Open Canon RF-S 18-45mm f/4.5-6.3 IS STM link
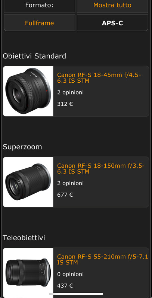This screenshot has height=298, width=152. click(x=99, y=78)
